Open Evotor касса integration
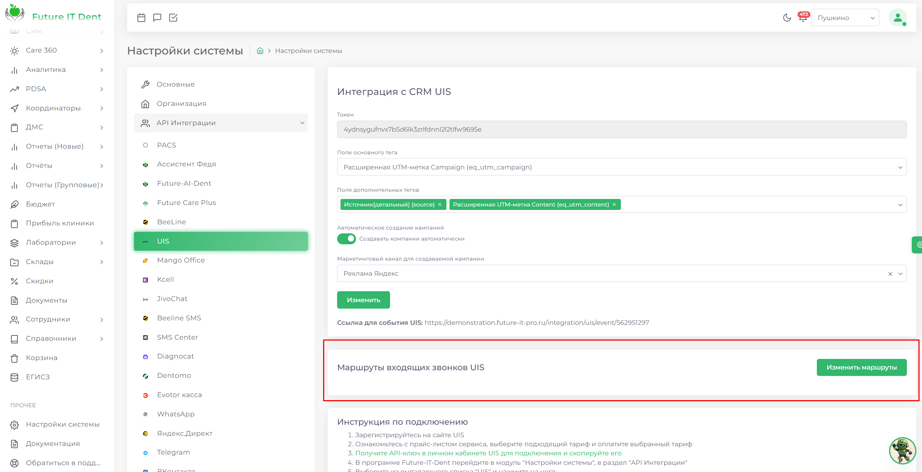 221,395
